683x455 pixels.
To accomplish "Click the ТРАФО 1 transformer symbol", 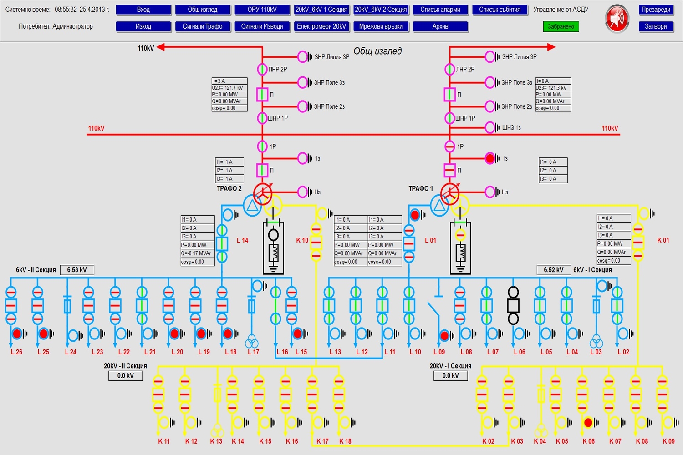I will pos(450,194).
